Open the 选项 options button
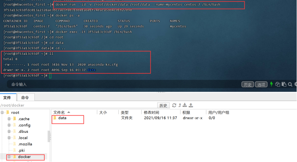The height and width of the screenshot is (162, 297). click(261, 84)
